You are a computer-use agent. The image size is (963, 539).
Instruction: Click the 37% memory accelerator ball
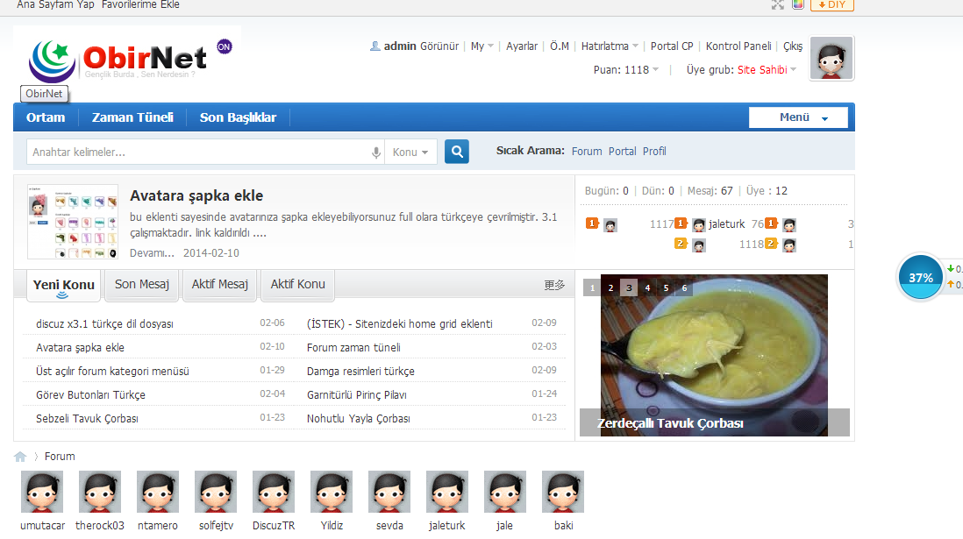coord(920,278)
